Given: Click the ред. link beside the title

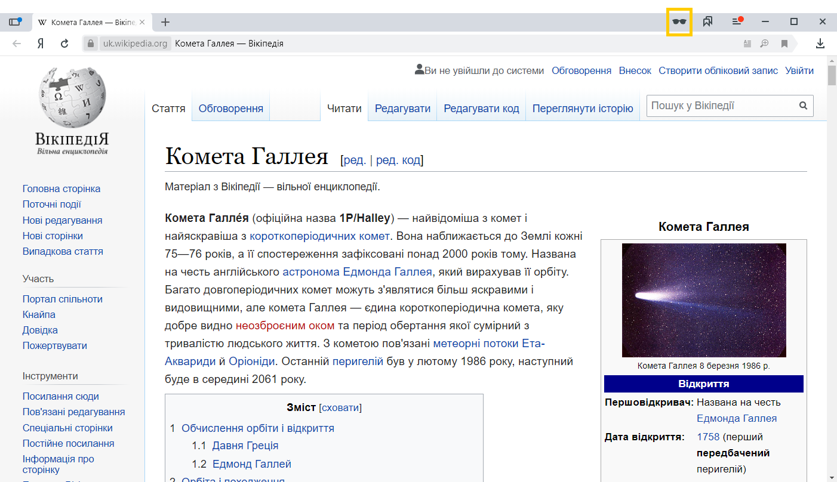Looking at the screenshot, I should (355, 160).
